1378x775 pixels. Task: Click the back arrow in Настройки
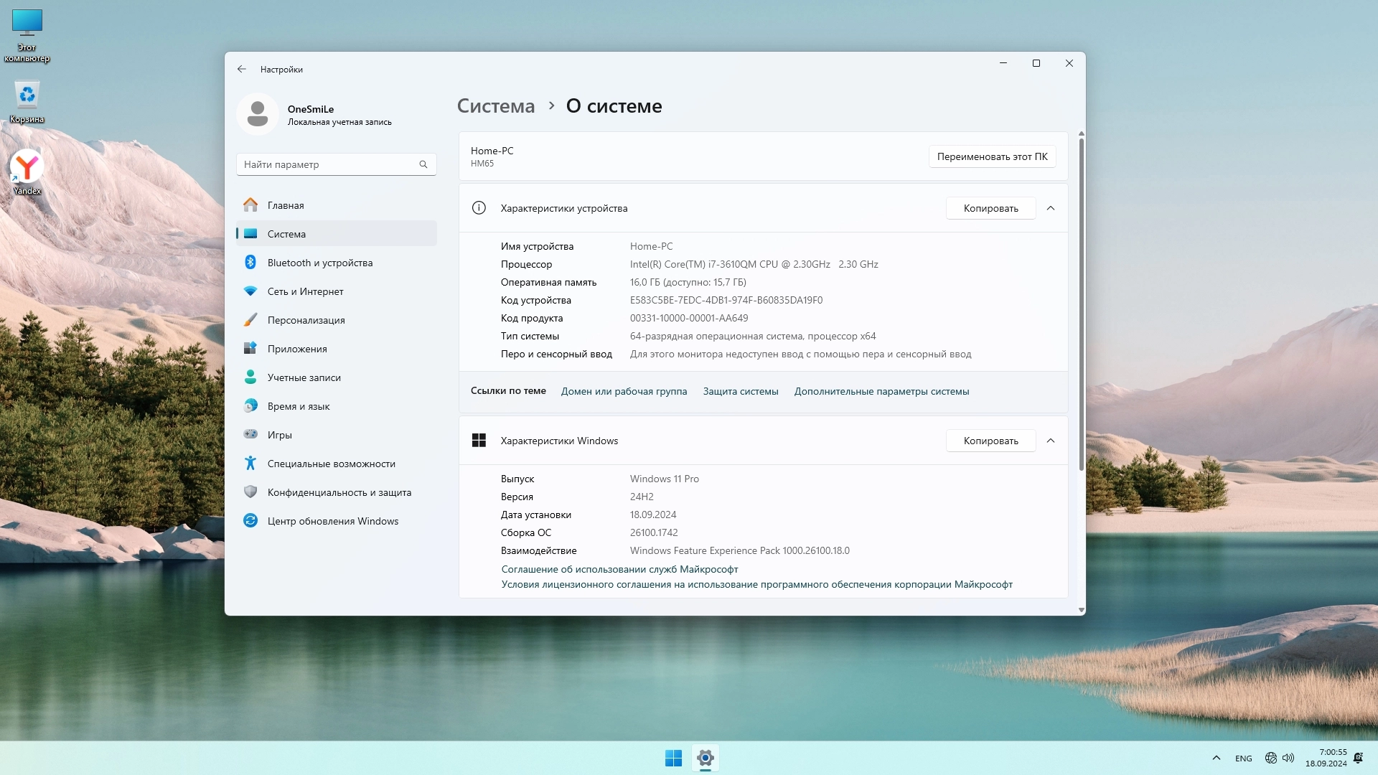tap(242, 70)
